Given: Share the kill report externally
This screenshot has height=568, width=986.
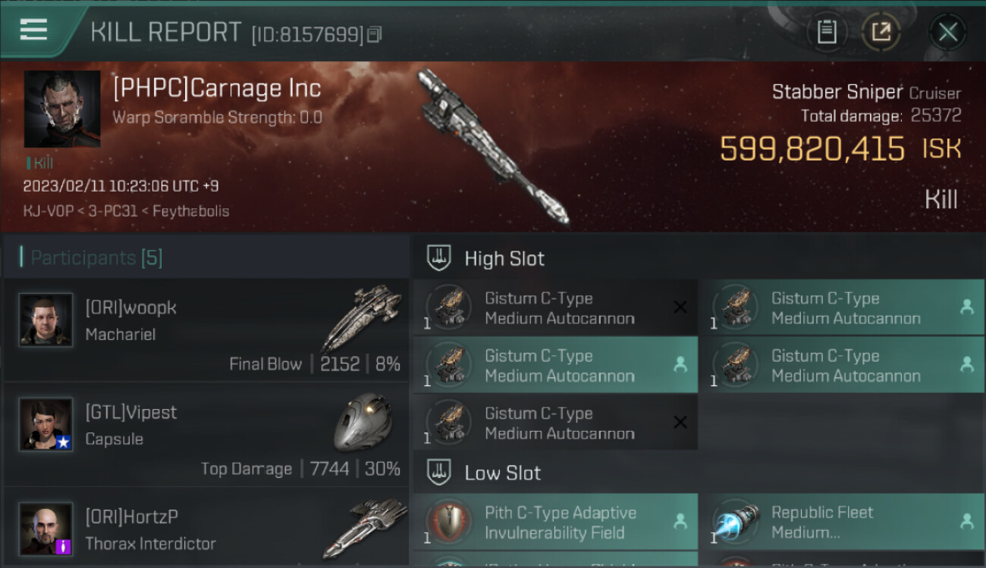Looking at the screenshot, I should tap(881, 32).
